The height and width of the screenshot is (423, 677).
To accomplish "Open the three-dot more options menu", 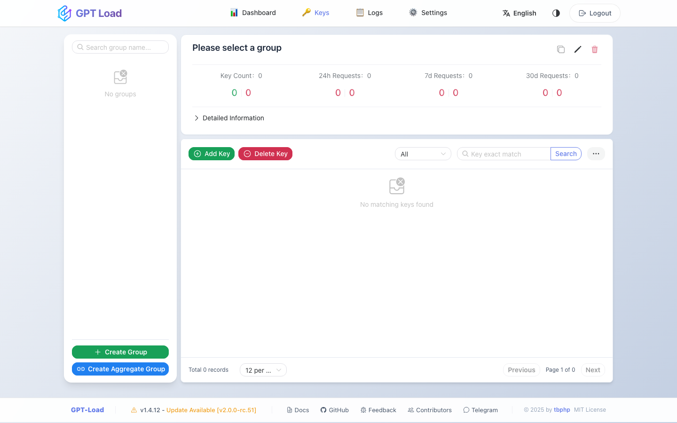I will [x=596, y=154].
